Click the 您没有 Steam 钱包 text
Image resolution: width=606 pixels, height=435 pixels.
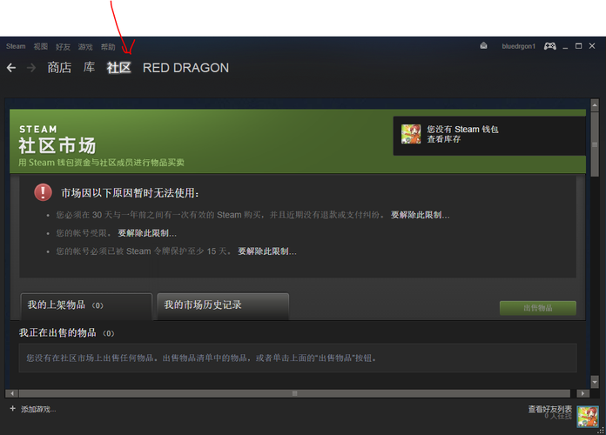462,129
